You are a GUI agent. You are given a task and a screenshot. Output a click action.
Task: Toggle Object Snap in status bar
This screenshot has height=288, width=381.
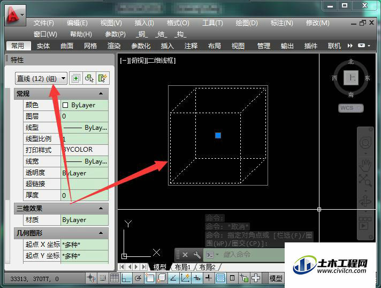pyautogui.click(x=150, y=278)
